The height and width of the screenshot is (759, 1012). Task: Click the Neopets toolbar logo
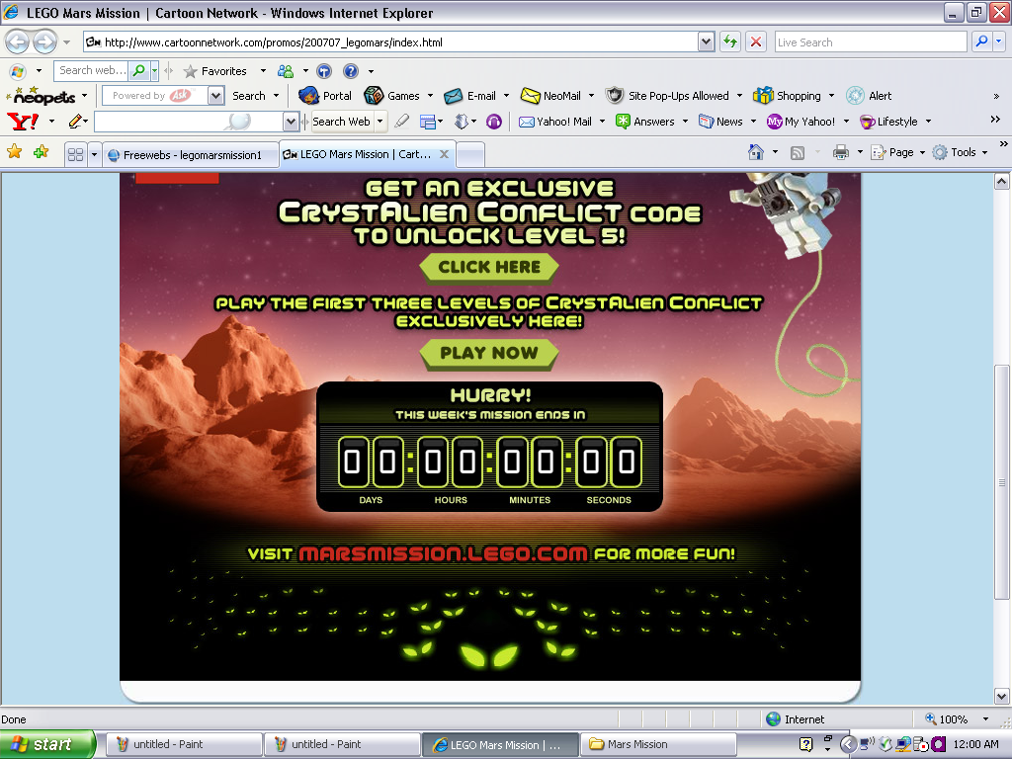point(42,96)
